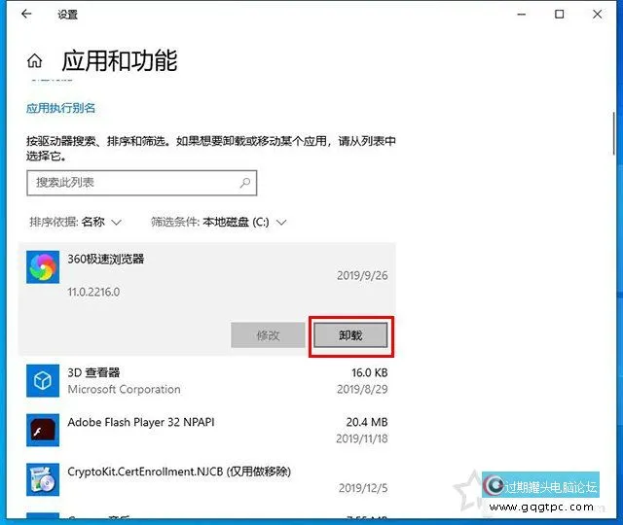Open the 筛选条件 本地磁盘 (C:) dropdown
This screenshot has width=623, height=525.
click(218, 222)
